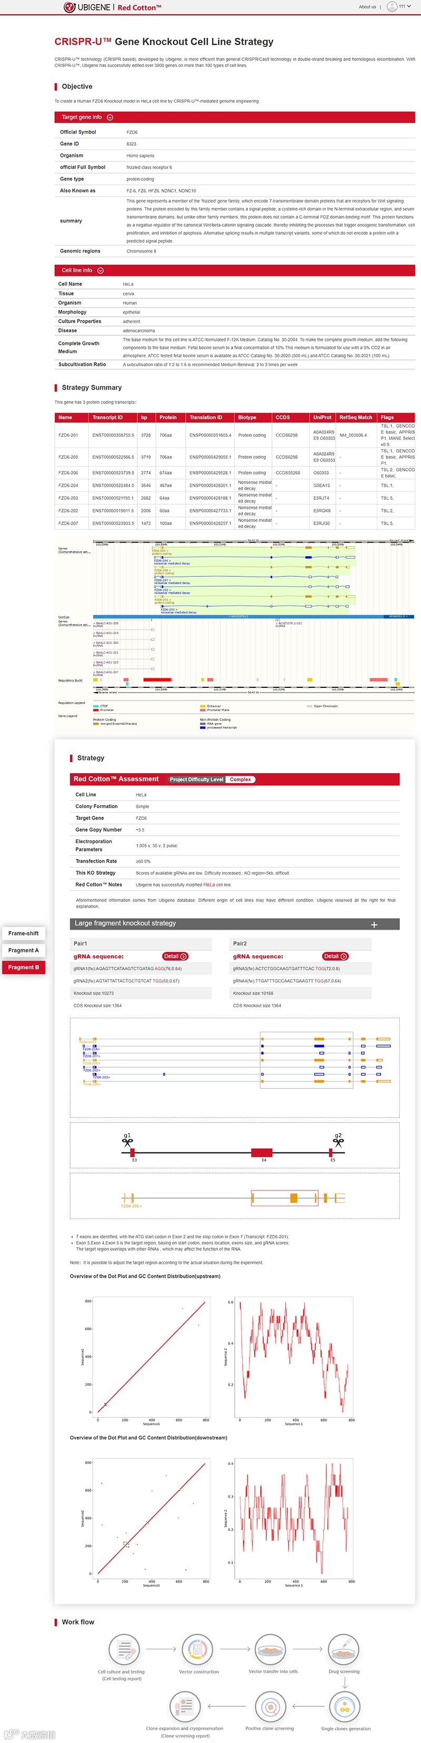Click the FZD6-201 transcript diagram label
421x1743 pixels.
[132, 1206]
